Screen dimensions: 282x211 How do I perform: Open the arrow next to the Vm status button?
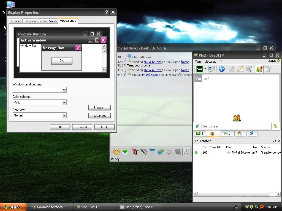click(205, 69)
